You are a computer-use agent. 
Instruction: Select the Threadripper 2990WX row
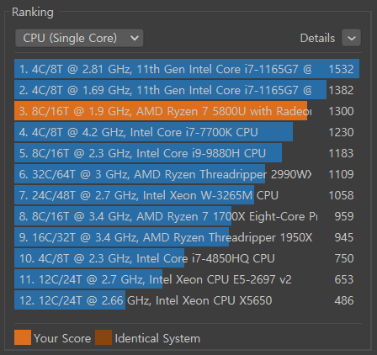coord(187,174)
